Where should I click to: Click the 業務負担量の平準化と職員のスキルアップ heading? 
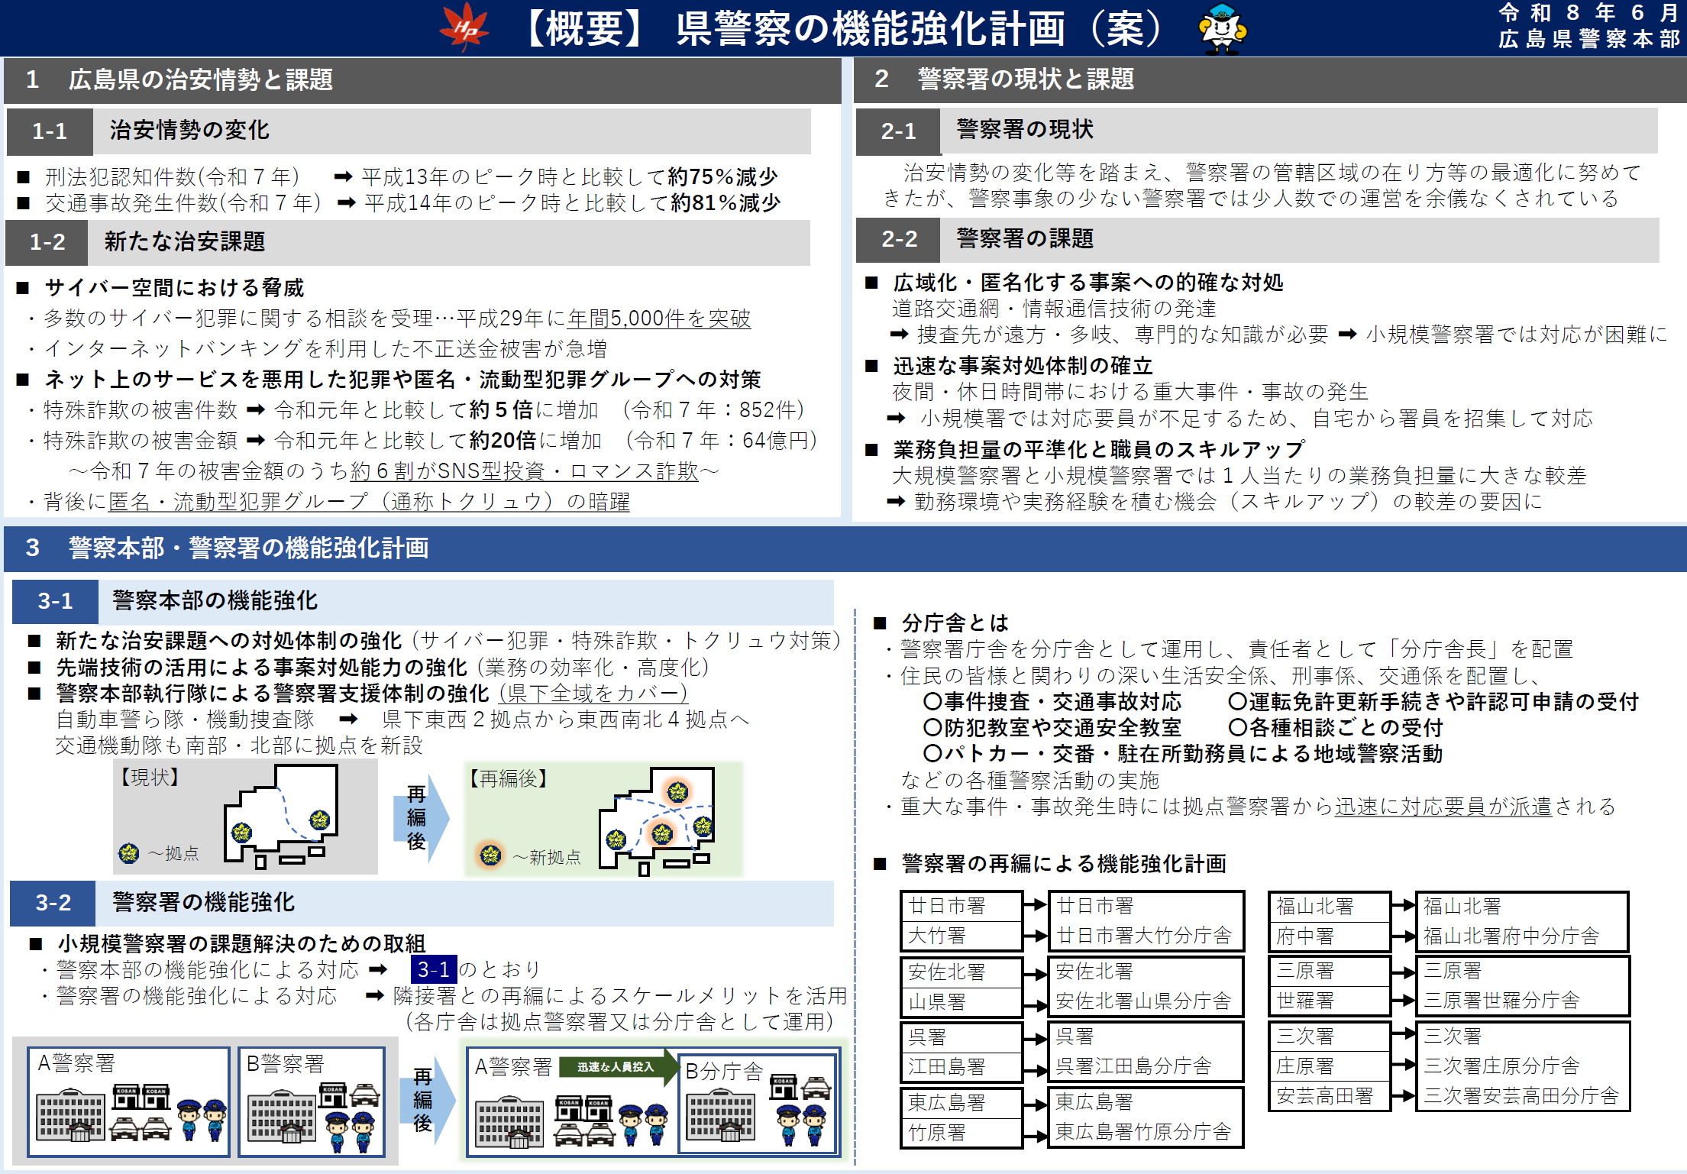click(x=1100, y=450)
